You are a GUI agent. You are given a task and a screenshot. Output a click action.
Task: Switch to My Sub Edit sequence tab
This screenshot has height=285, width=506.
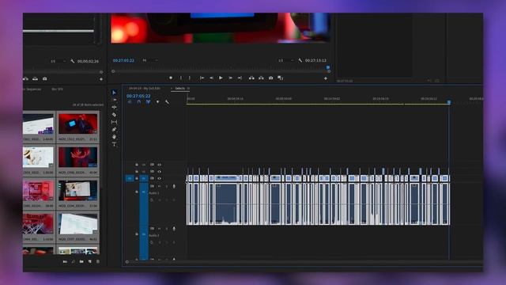pos(145,88)
